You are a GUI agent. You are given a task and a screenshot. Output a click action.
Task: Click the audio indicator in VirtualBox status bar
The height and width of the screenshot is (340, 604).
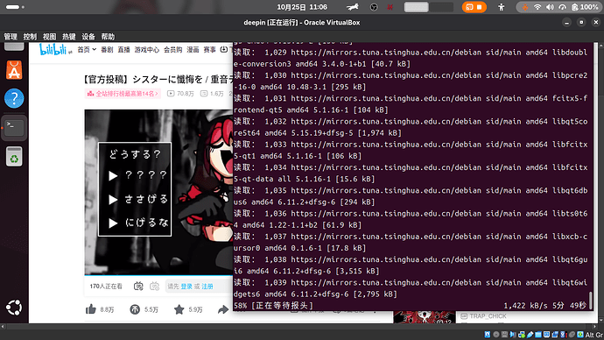click(513, 335)
